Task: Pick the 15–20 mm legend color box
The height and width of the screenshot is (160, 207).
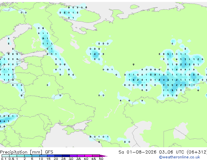Action: point(51,156)
